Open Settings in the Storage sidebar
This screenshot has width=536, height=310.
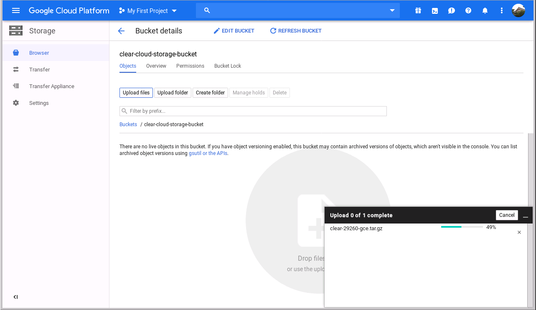(x=56, y=103)
